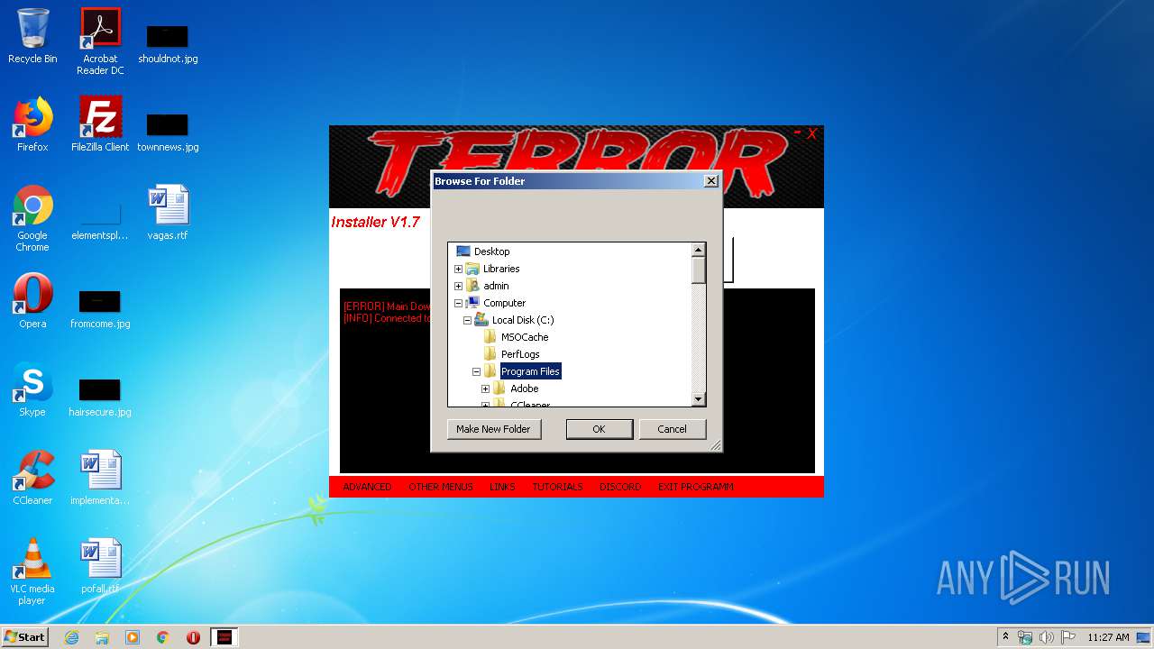This screenshot has width=1154, height=649.
Task: Close the Terror installer with red X
Action: [x=811, y=134]
